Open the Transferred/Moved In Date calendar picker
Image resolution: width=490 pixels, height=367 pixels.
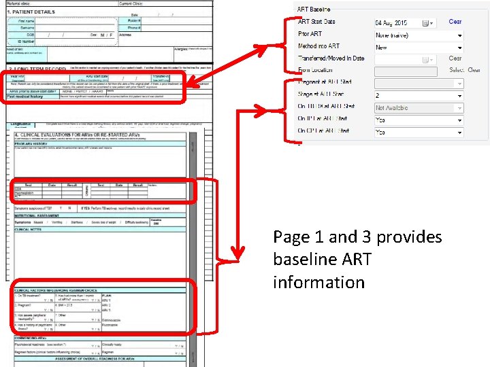tap(427, 60)
